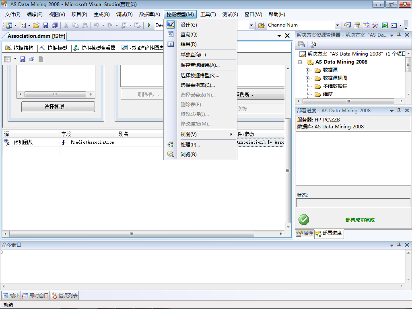Click the PredictAssociation field cell

tap(88, 142)
